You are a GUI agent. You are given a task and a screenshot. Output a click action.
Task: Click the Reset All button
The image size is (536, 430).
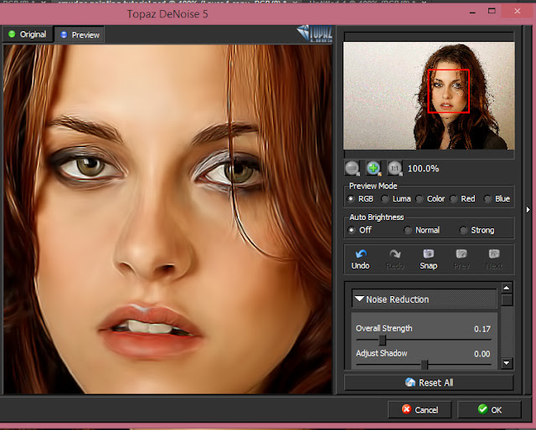[429, 382]
